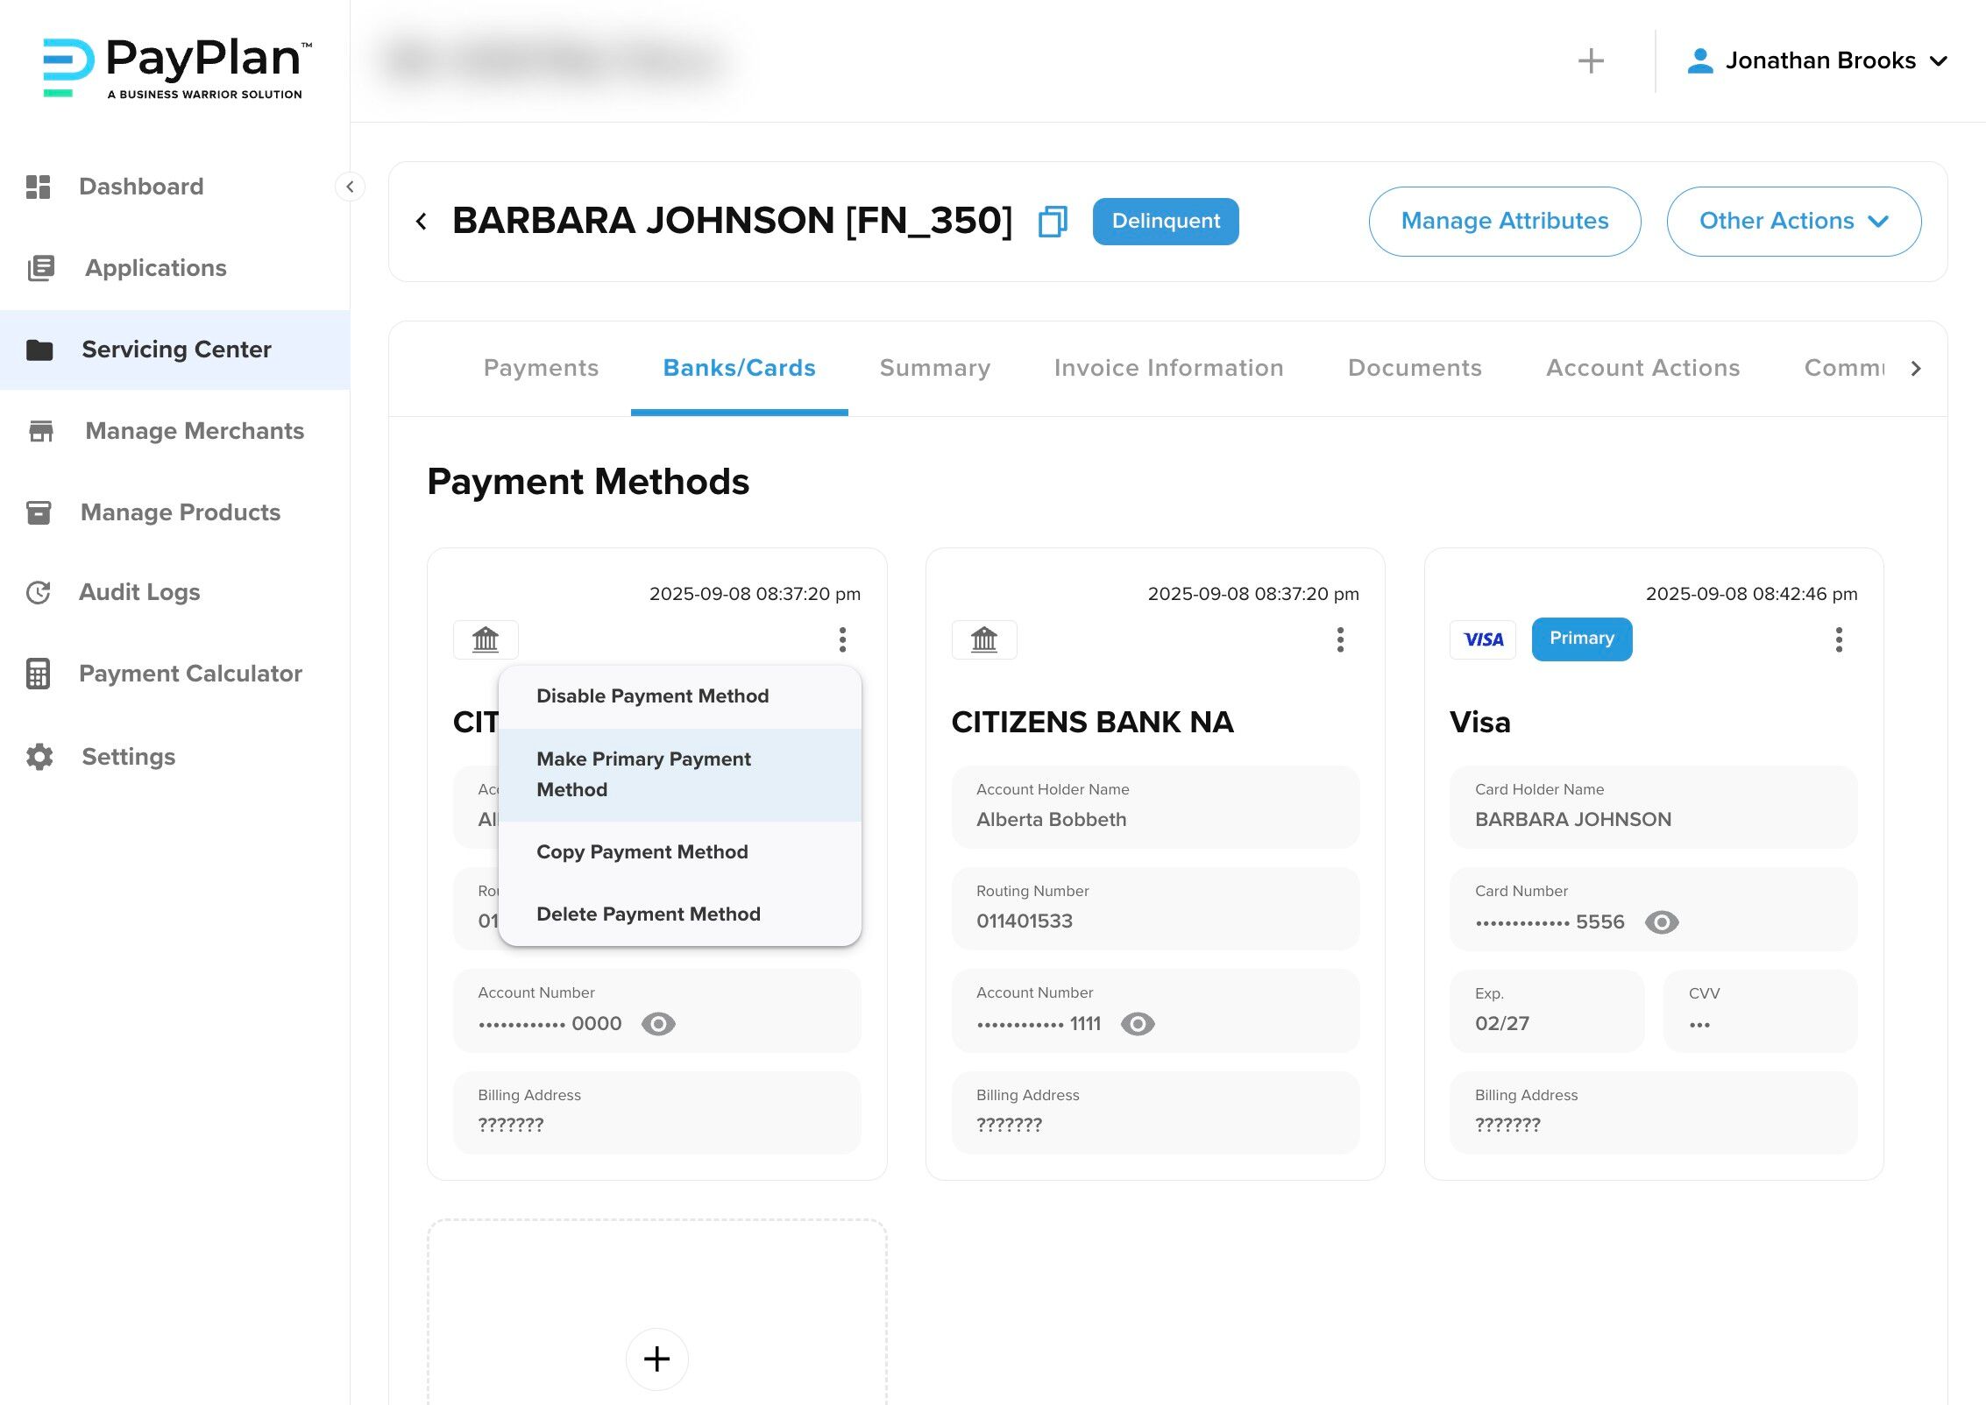
Task: Expand Other Actions dropdown
Action: click(x=1793, y=222)
